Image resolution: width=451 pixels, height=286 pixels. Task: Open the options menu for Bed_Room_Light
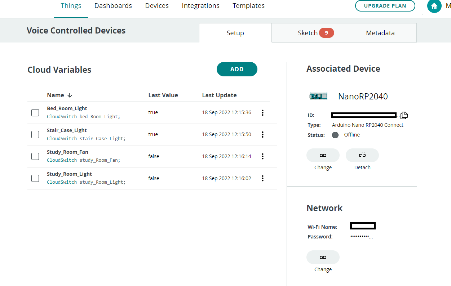(262, 112)
